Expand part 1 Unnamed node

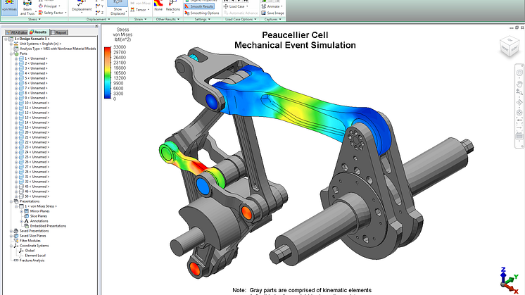pyautogui.click(x=16, y=58)
